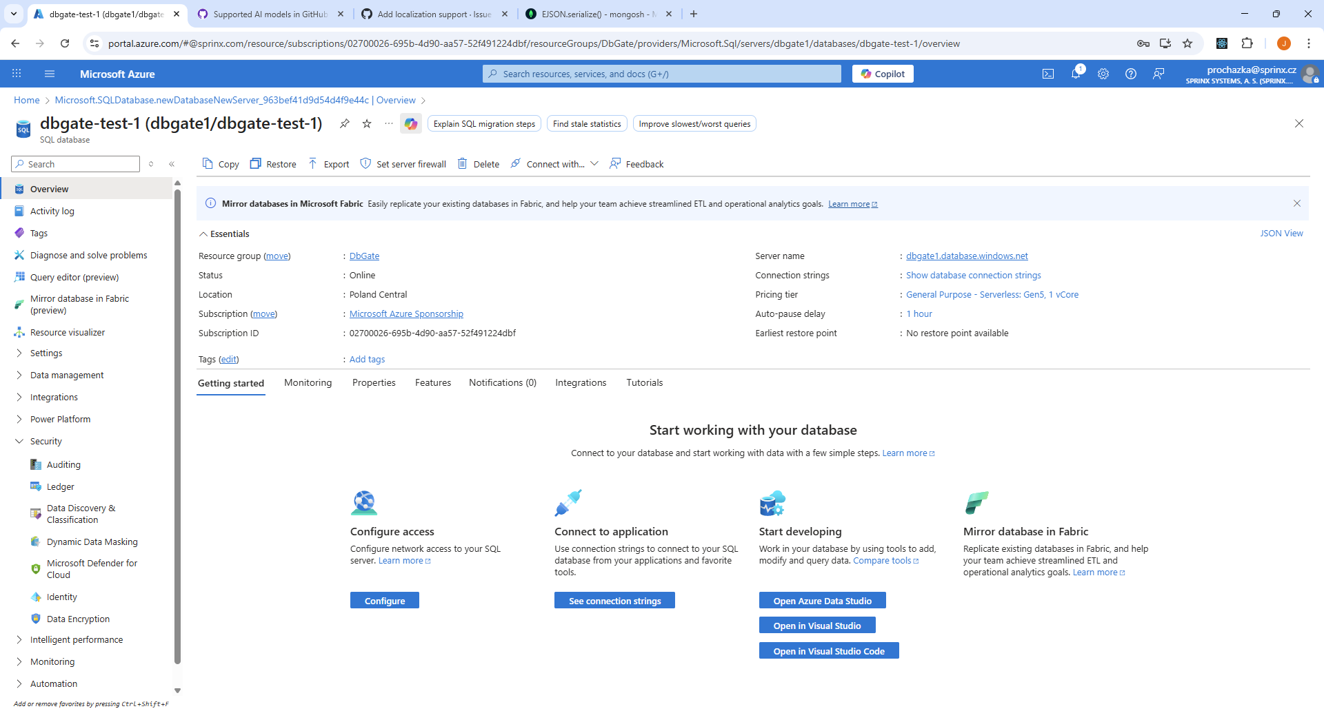Open the Azure portal hamburger menu
Image resolution: width=1324 pixels, height=711 pixels.
(49, 74)
